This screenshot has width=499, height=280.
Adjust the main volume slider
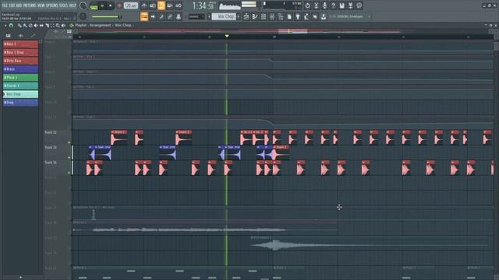[x=106, y=16]
